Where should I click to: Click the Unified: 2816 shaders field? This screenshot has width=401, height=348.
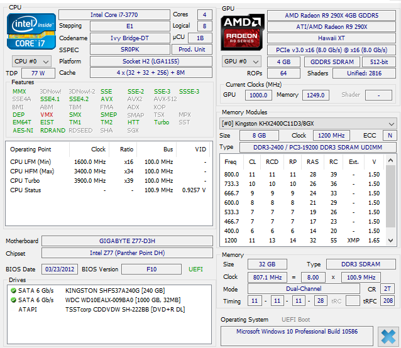pyautogui.click(x=364, y=73)
